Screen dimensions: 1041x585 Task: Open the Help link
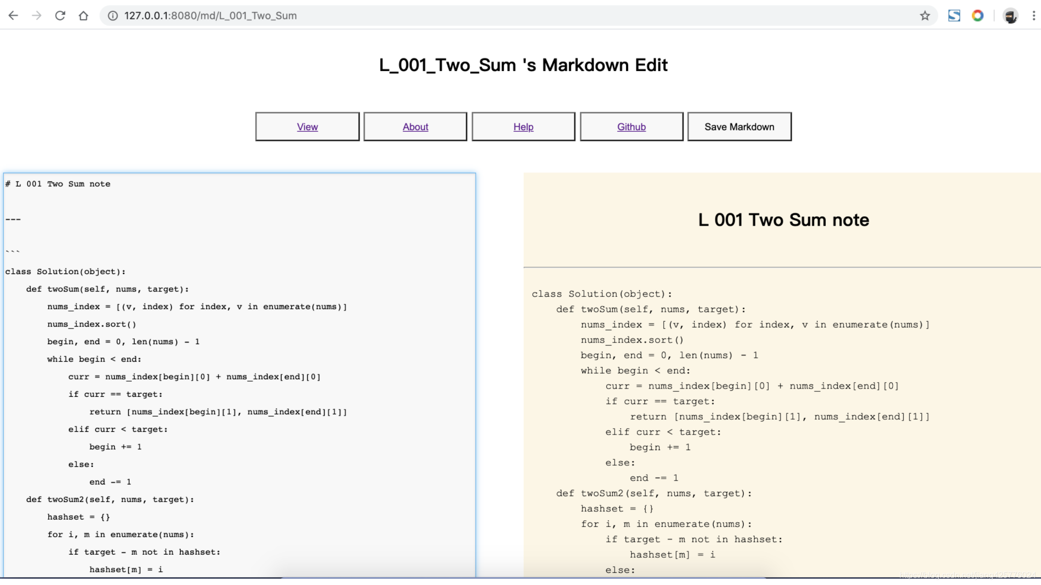[x=523, y=127]
